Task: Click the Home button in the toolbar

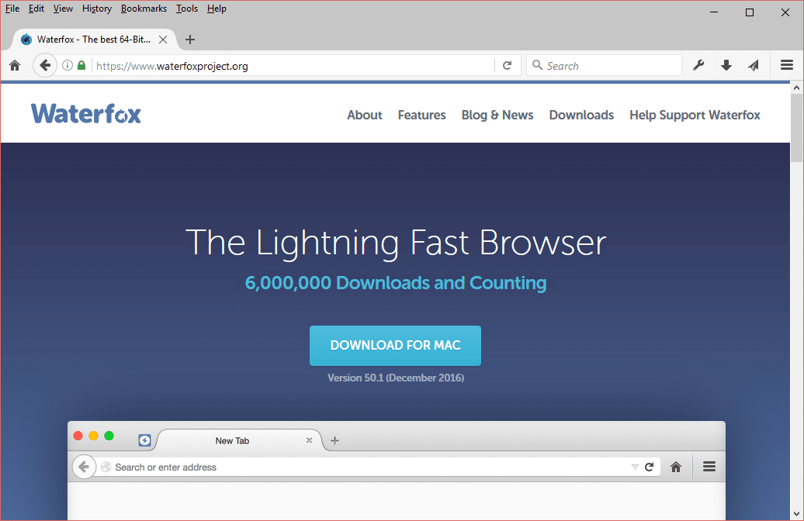Action: [14, 66]
